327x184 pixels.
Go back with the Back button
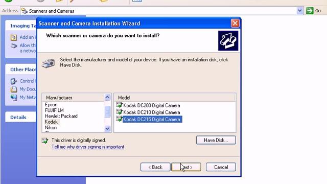click(155, 167)
